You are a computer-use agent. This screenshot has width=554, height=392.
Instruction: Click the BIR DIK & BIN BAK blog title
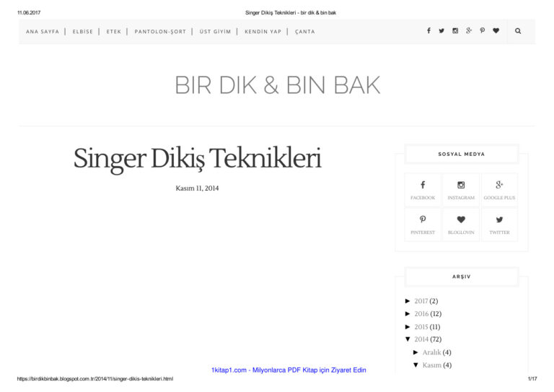click(277, 85)
